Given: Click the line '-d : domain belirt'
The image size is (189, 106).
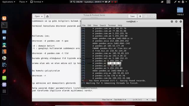Looking at the screenshot, I should click(43, 46).
